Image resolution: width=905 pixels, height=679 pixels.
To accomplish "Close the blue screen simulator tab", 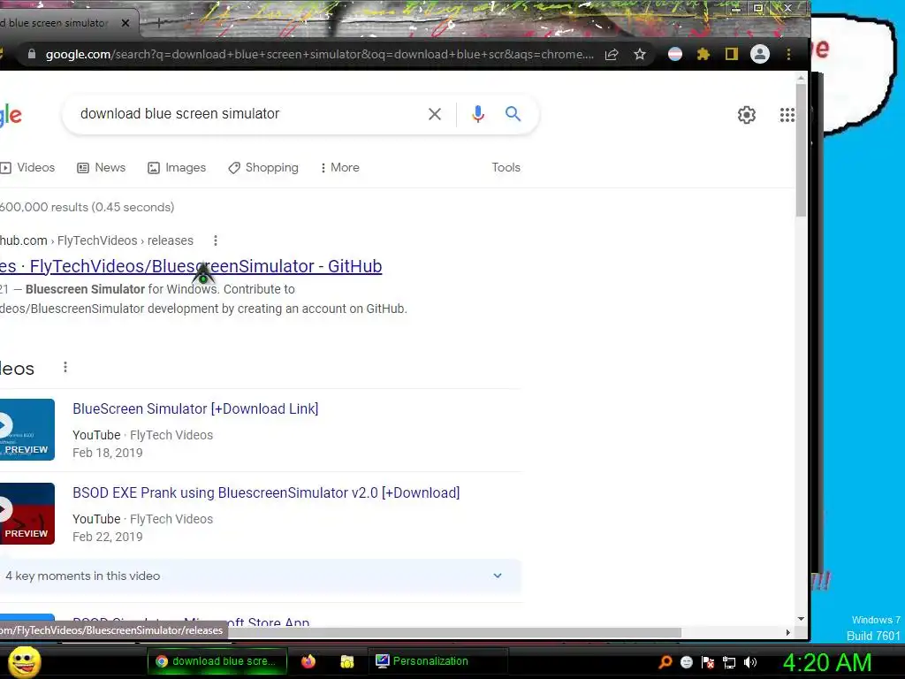I will click(125, 23).
